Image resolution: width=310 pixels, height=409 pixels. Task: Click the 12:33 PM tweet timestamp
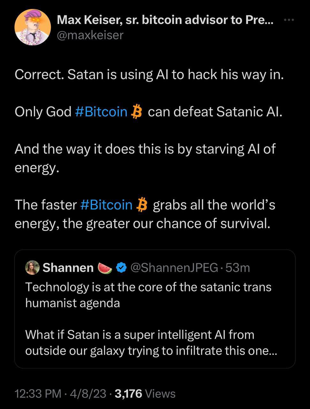(38, 393)
